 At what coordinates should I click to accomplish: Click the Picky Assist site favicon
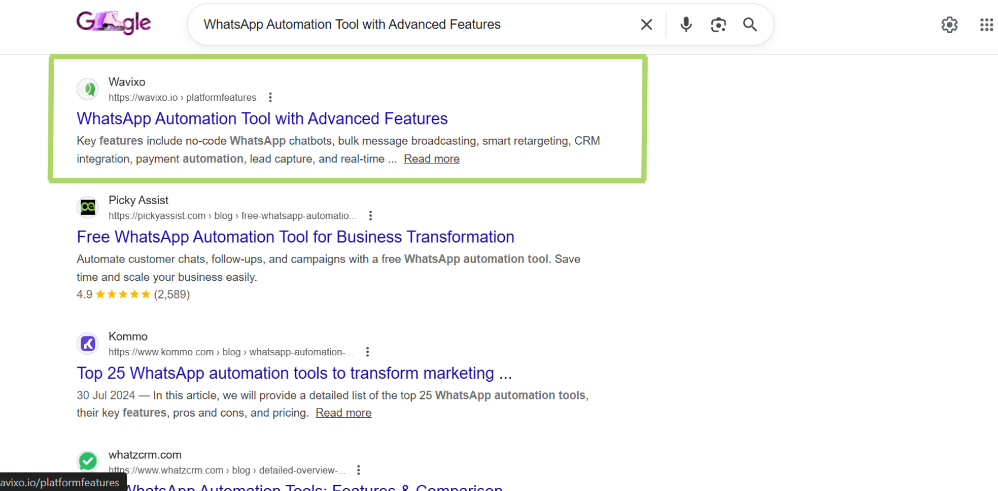point(88,207)
